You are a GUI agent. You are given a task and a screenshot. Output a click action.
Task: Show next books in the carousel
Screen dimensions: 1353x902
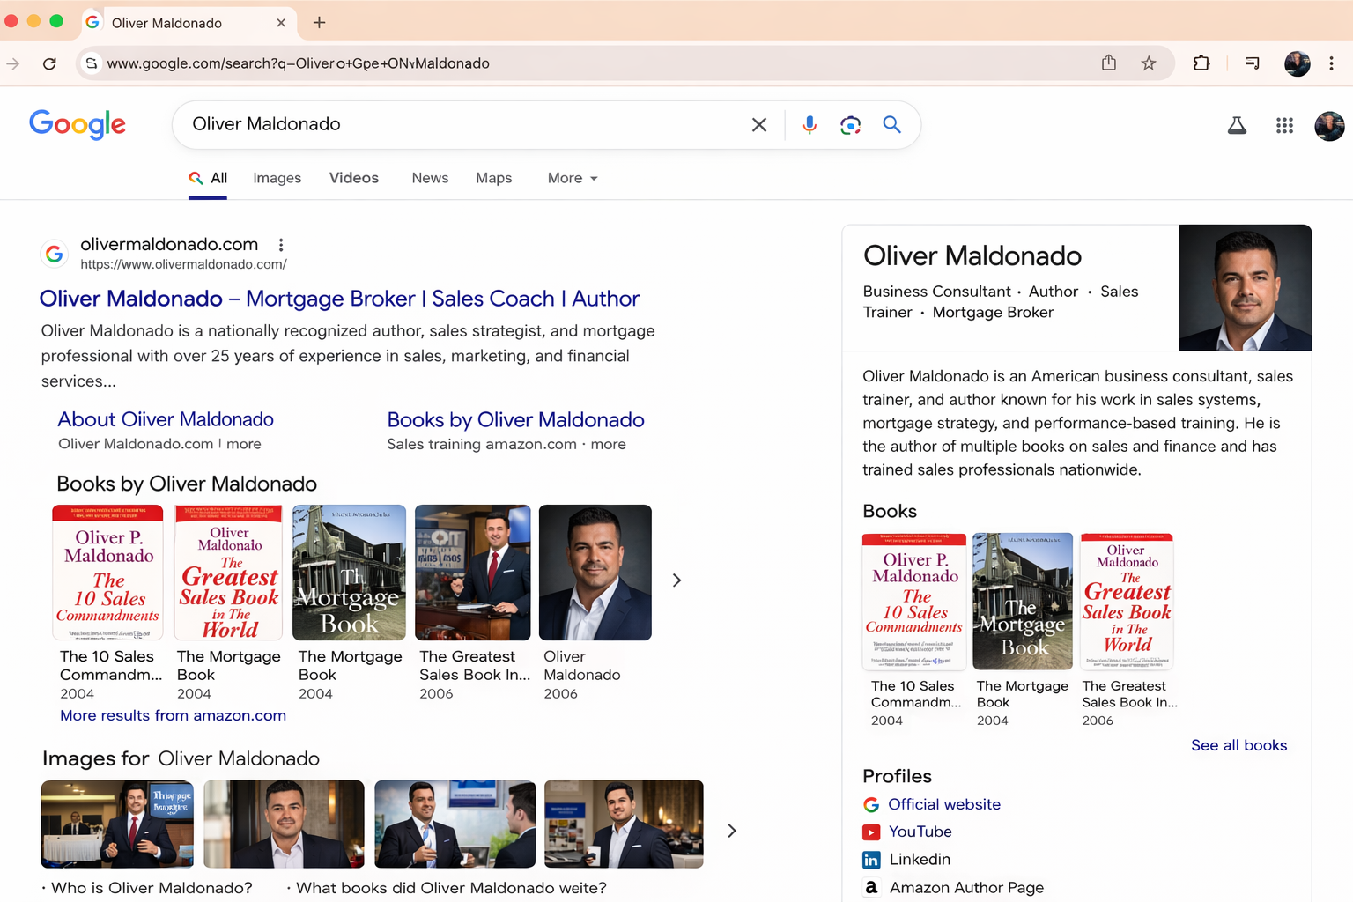click(x=676, y=580)
